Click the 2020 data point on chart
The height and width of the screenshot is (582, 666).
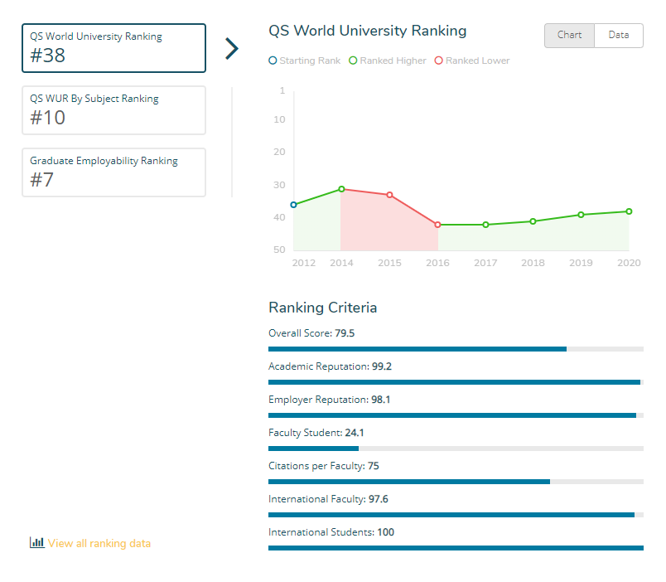629,211
